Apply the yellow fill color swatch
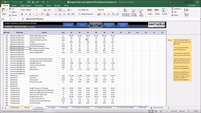 pos(42,14)
